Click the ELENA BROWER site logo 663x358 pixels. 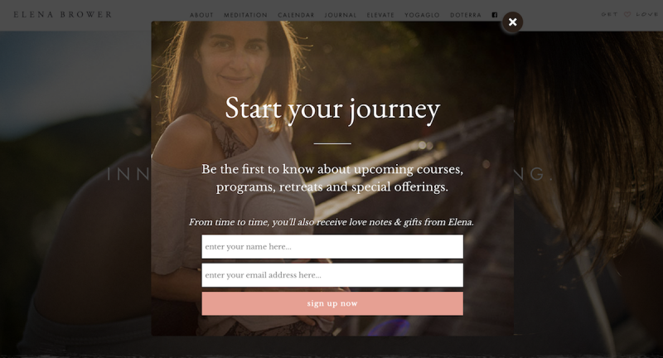(63, 14)
